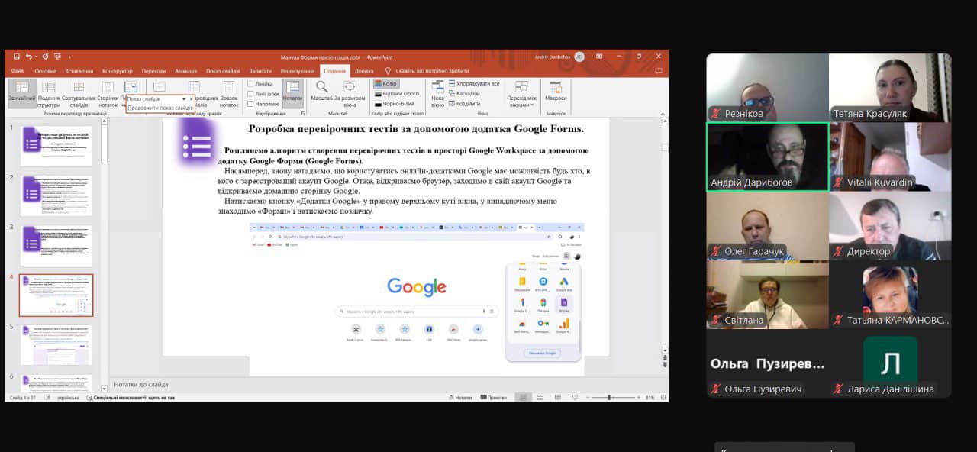977x452 pixels.
Task: Click the Macros (Макроси) icon
Action: pos(556,92)
